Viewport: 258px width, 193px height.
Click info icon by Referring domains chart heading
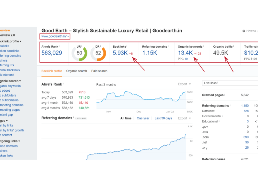coord(73,117)
